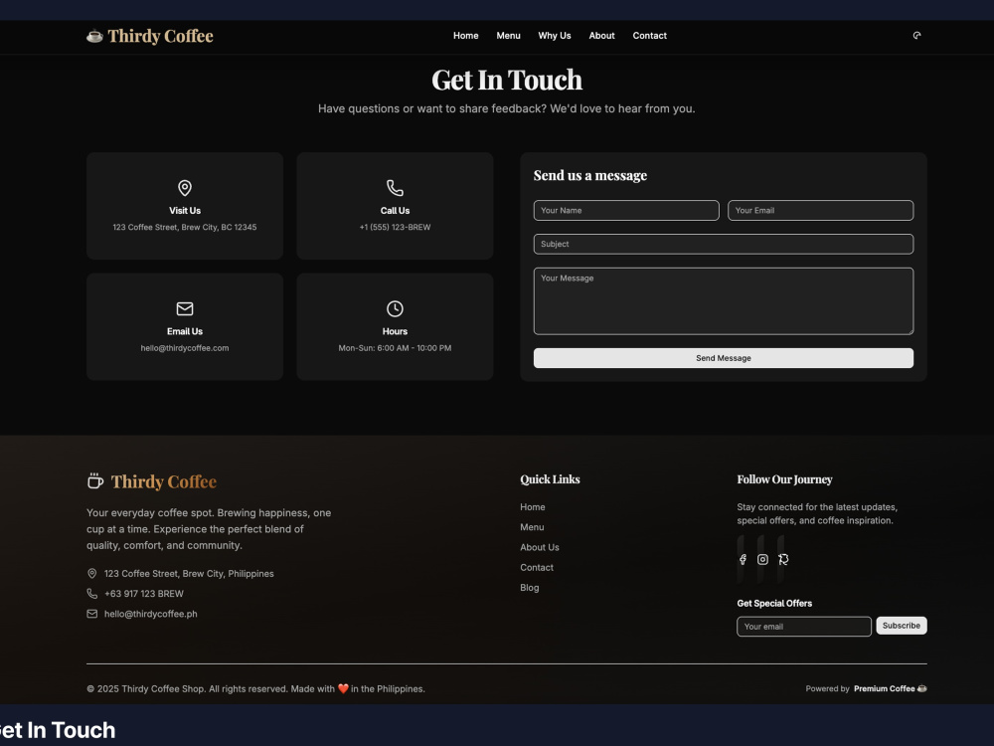The height and width of the screenshot is (746, 994).
Task: Open the Menu item in the header
Action: [x=508, y=36]
